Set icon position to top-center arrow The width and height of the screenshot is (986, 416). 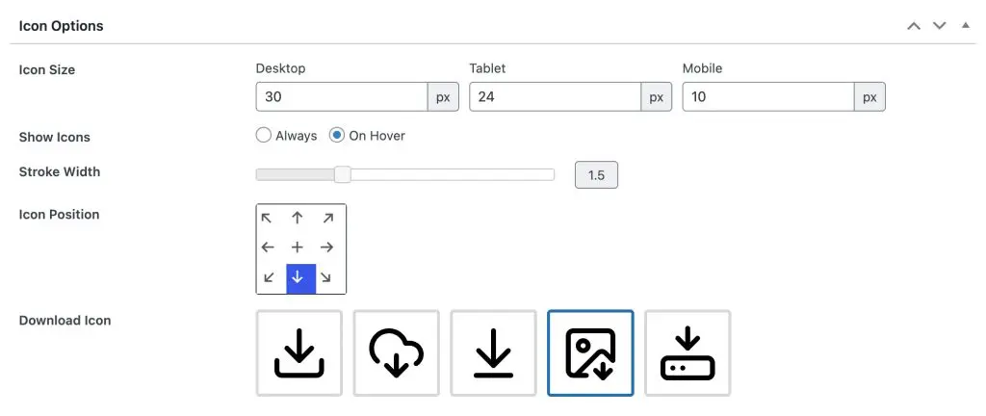click(x=298, y=219)
